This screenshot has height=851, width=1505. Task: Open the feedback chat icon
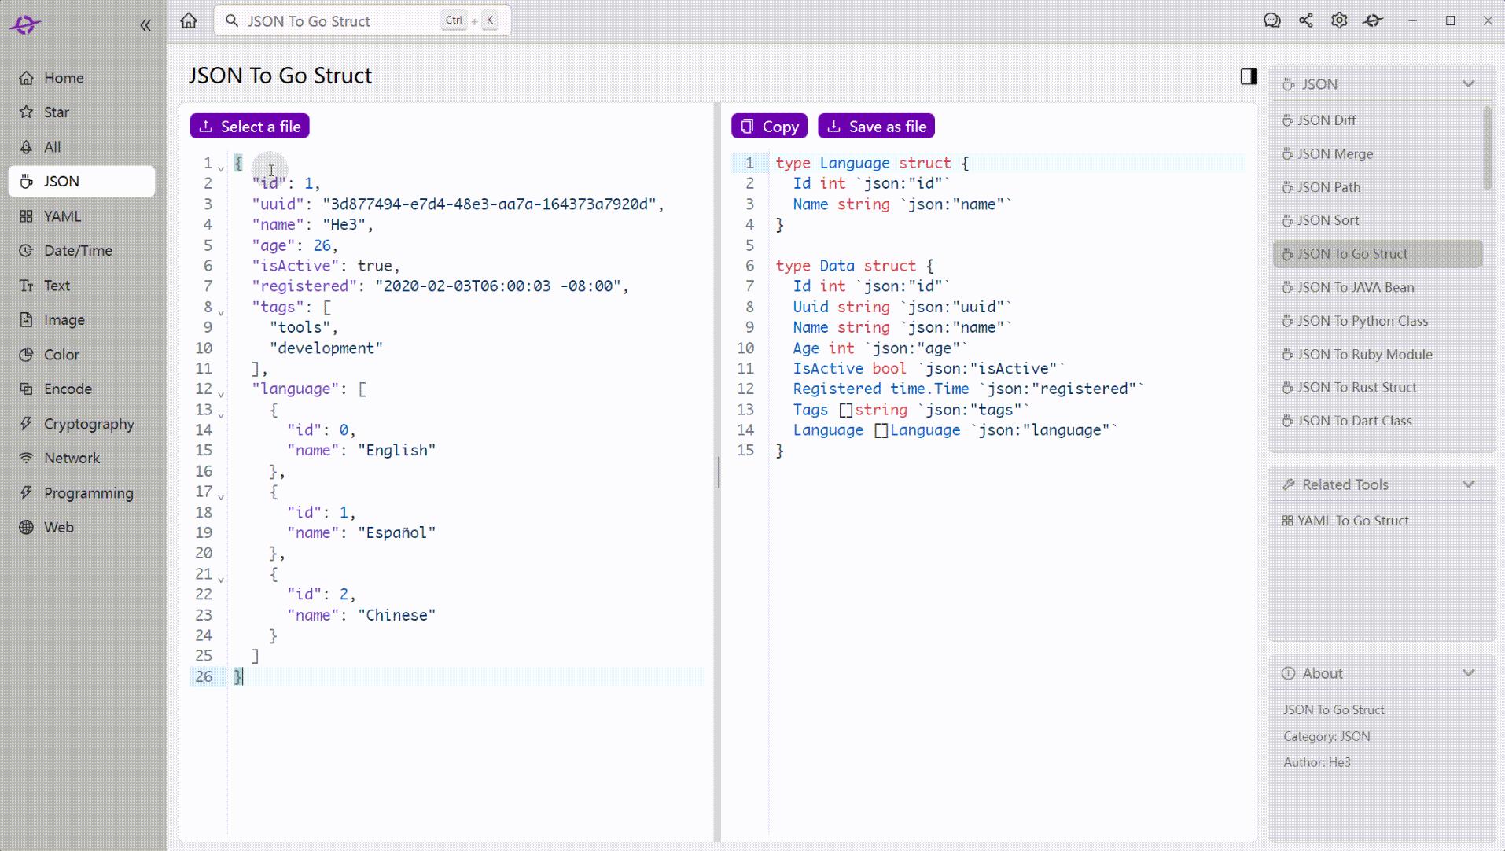pyautogui.click(x=1272, y=20)
